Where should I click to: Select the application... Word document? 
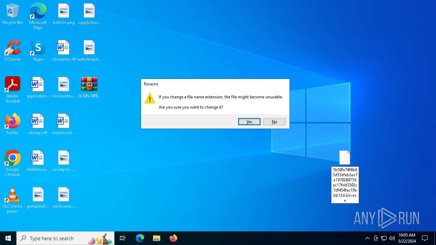click(38, 88)
